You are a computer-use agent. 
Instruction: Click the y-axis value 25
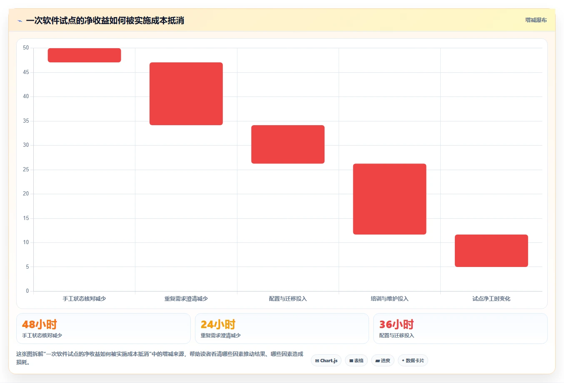[26, 170]
